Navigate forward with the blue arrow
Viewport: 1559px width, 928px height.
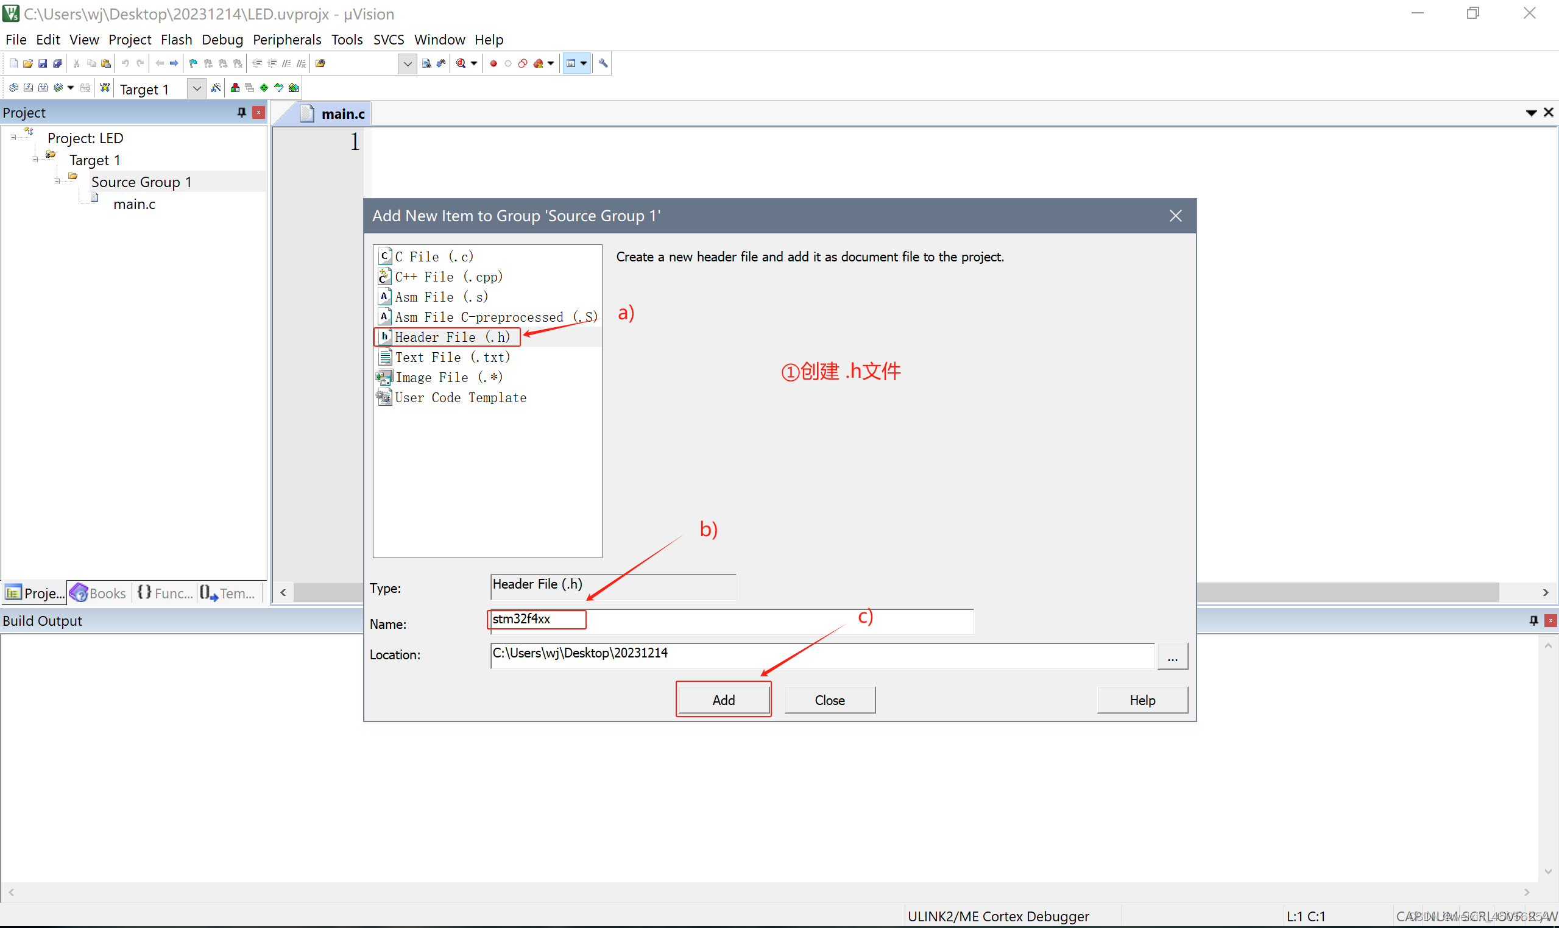(174, 63)
